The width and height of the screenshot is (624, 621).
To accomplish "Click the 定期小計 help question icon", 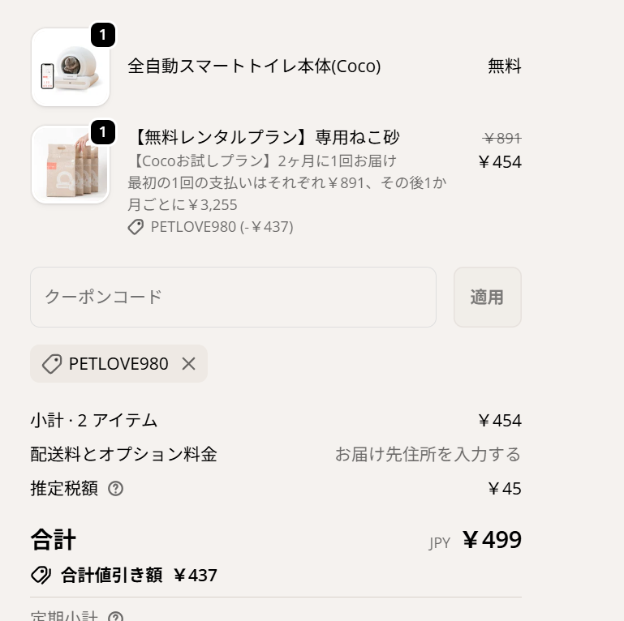I will tap(116, 617).
